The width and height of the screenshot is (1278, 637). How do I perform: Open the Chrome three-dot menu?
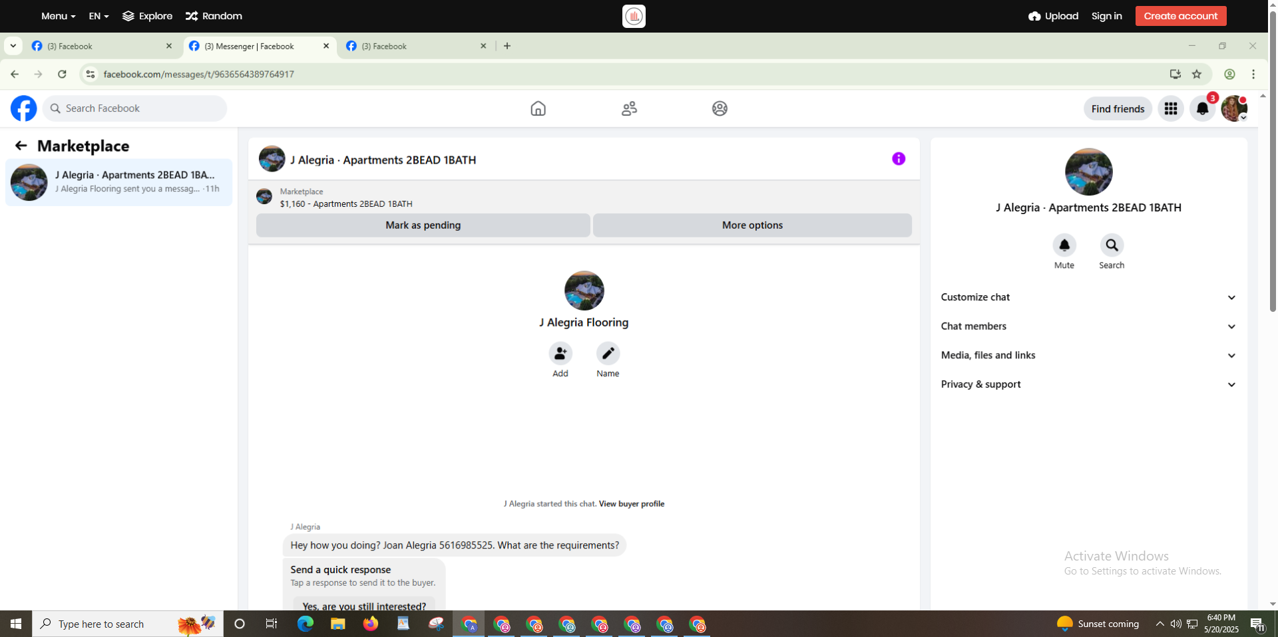[1253, 74]
